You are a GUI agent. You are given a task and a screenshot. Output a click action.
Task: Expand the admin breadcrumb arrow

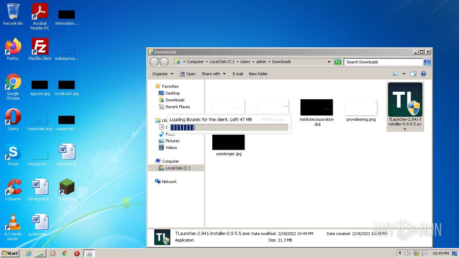point(269,62)
